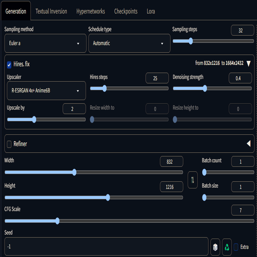This screenshot has width=257, height=257.
Task: Tick the Extra seed checkbox
Action: point(236,247)
